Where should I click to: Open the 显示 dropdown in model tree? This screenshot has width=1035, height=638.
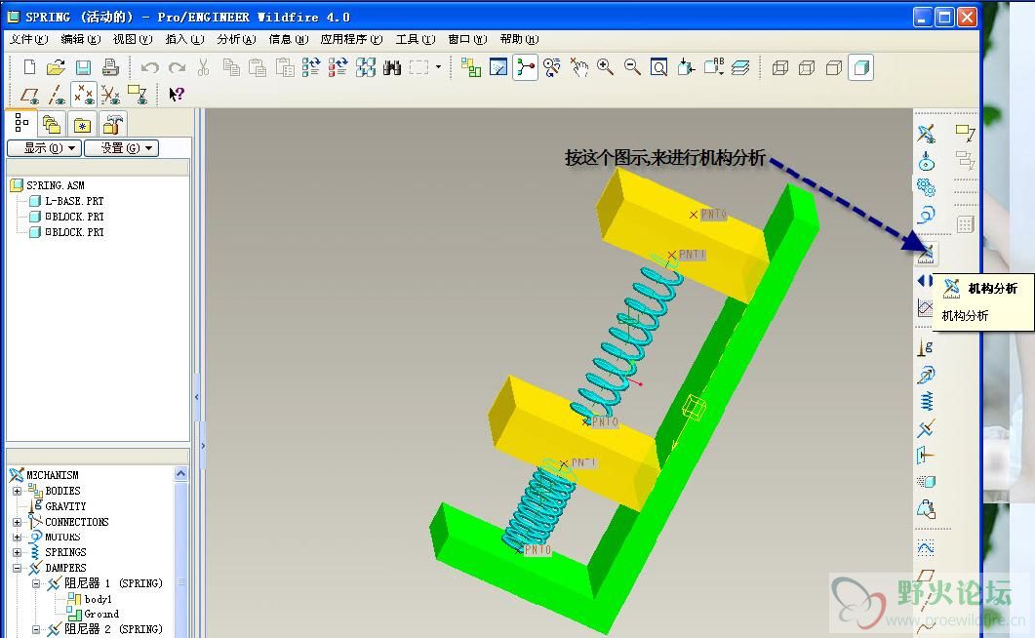pos(44,148)
